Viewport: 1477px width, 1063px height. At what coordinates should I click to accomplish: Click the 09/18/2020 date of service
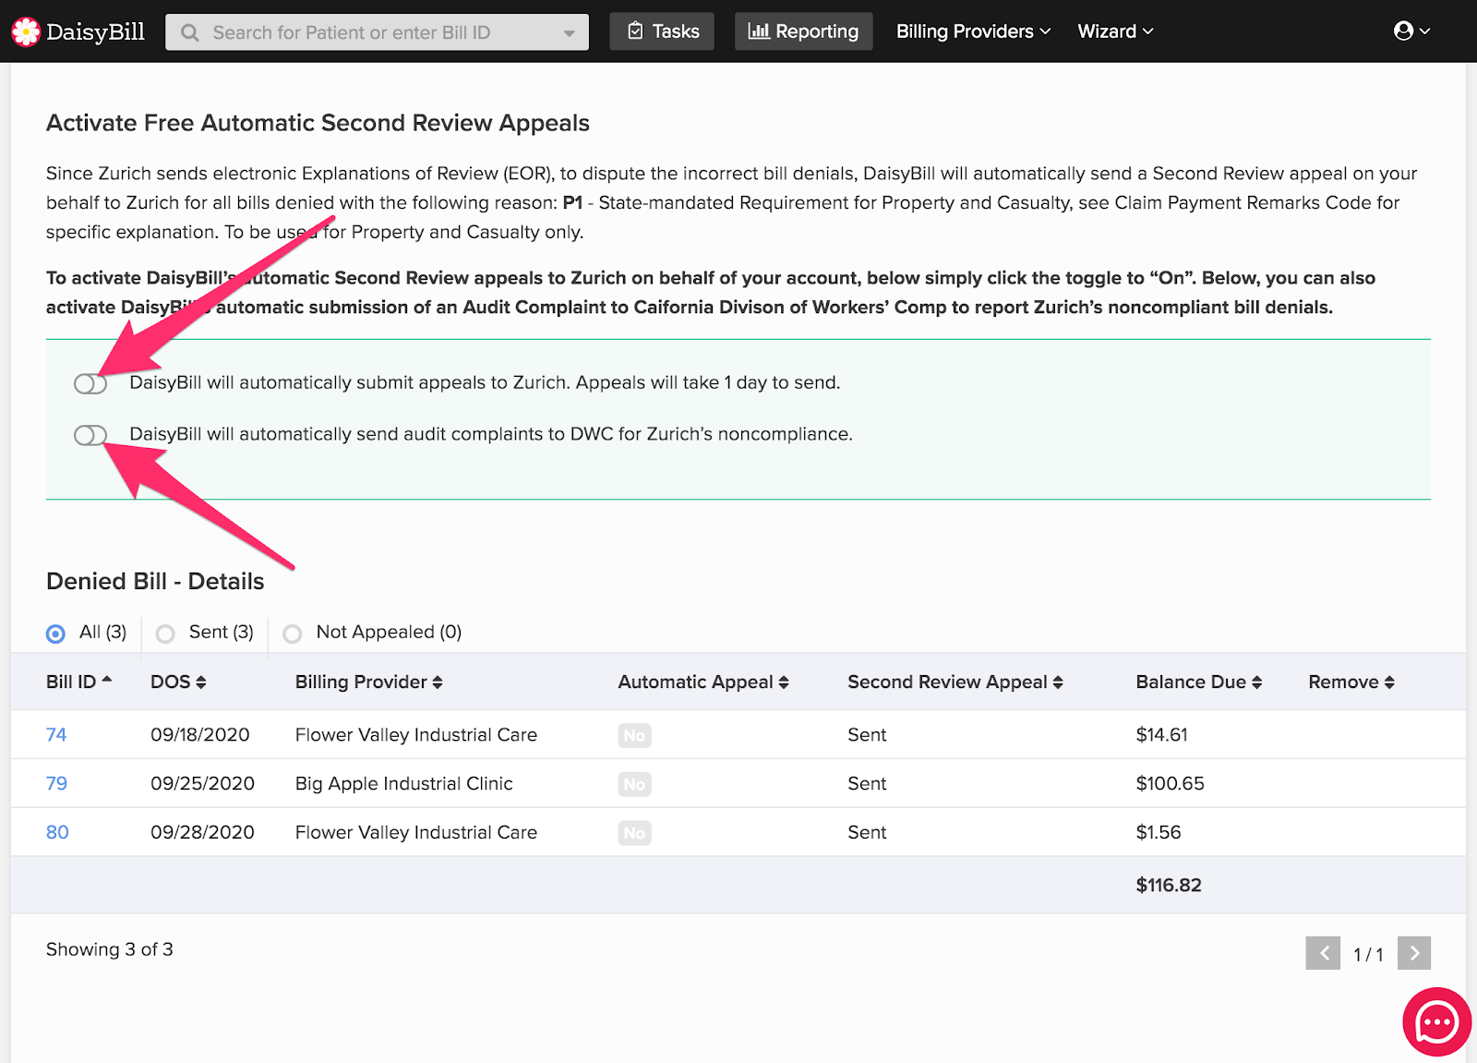tap(200, 735)
